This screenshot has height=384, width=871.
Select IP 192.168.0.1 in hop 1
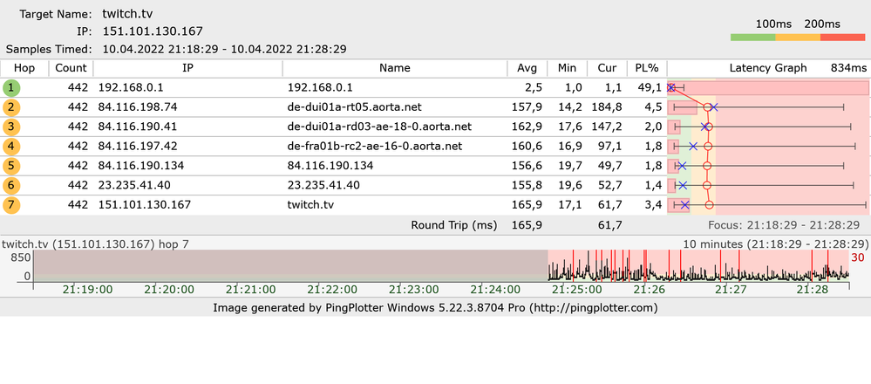coord(131,88)
